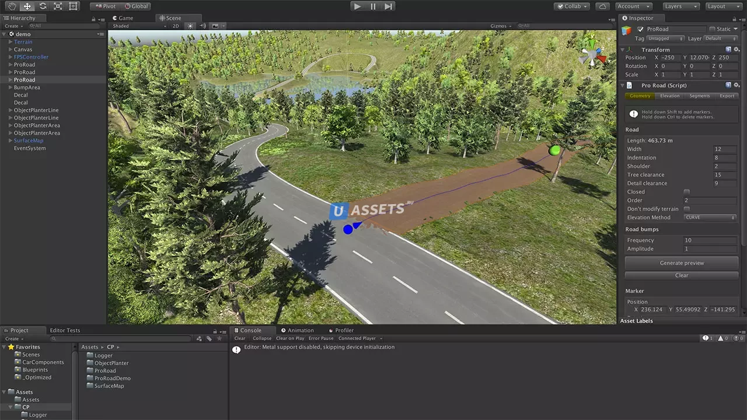Open Transform component help icon
Screen dimensions: 747x420
728,50
